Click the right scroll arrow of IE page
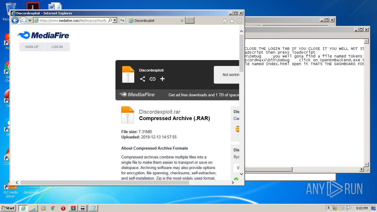The image size is (377, 212). coord(233,183)
